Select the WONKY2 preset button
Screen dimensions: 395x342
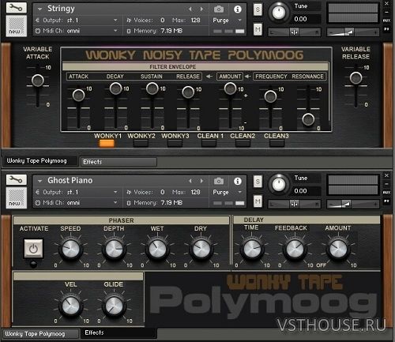pyautogui.click(x=141, y=143)
